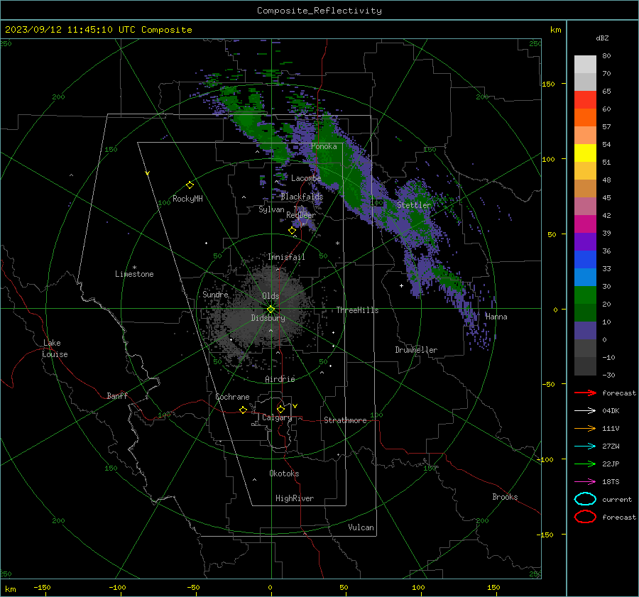
Task: Select the red 65-60 dBZ color swatch
Action: pyautogui.click(x=585, y=100)
